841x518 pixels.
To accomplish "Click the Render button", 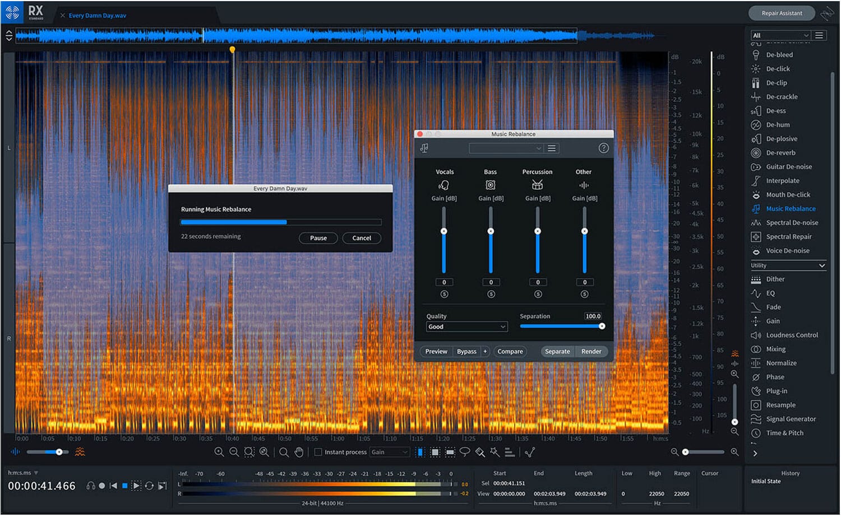I will (x=591, y=352).
